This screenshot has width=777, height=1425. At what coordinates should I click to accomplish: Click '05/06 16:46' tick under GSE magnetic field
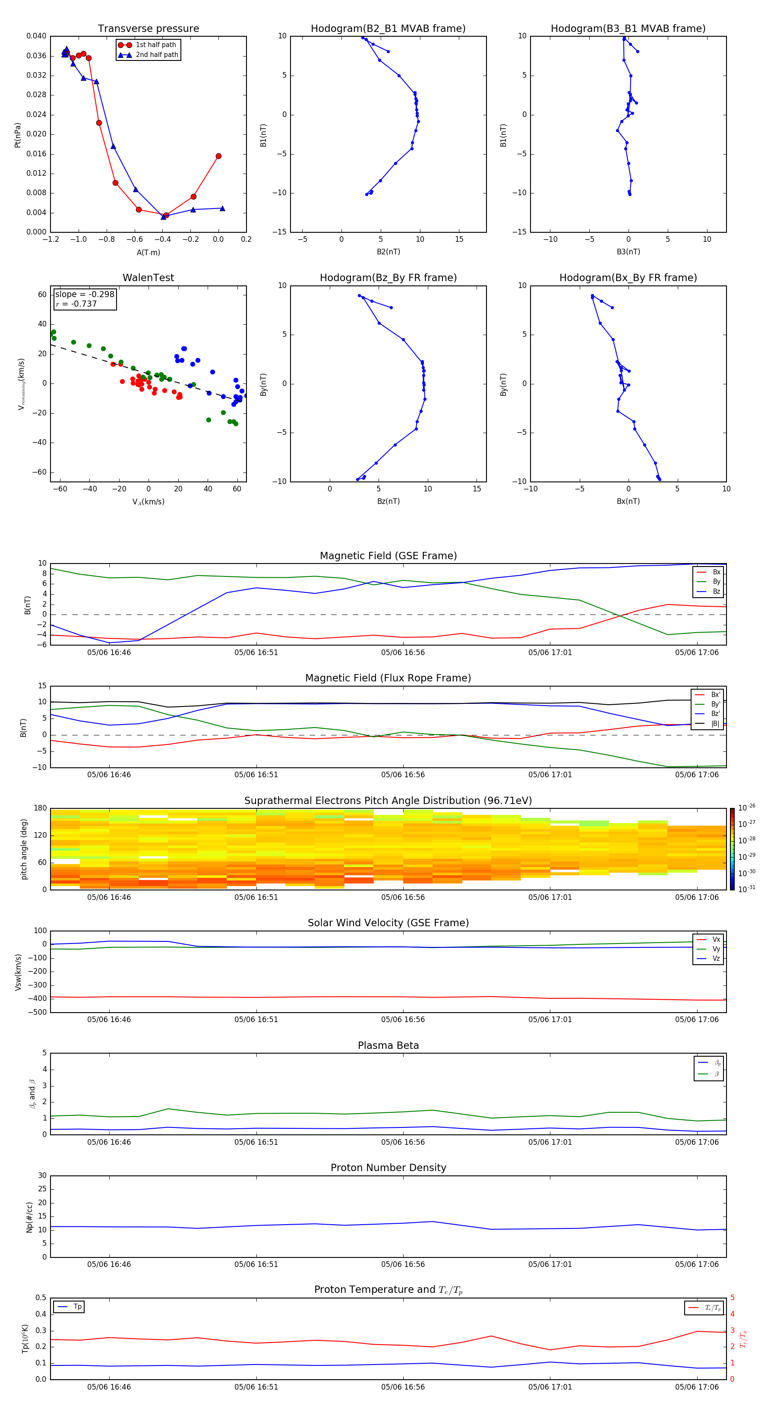[x=109, y=653]
